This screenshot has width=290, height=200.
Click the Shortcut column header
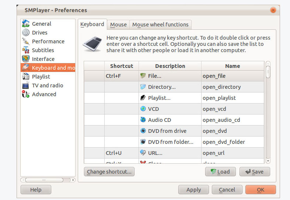point(122,66)
